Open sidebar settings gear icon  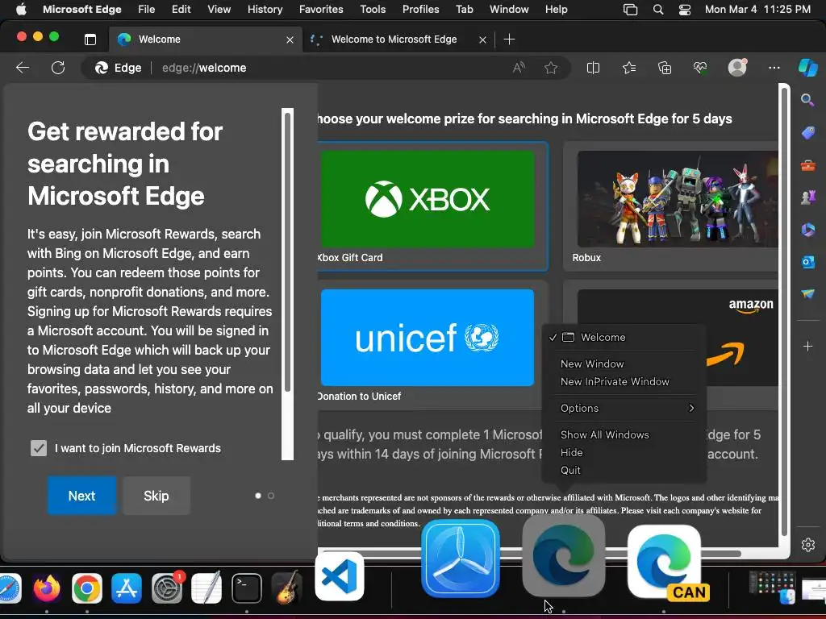[x=808, y=545]
